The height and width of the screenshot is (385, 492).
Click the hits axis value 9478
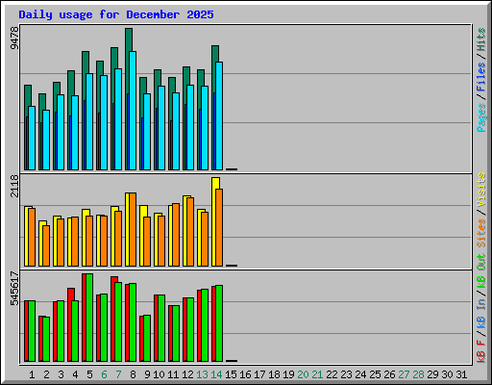pyautogui.click(x=14, y=38)
